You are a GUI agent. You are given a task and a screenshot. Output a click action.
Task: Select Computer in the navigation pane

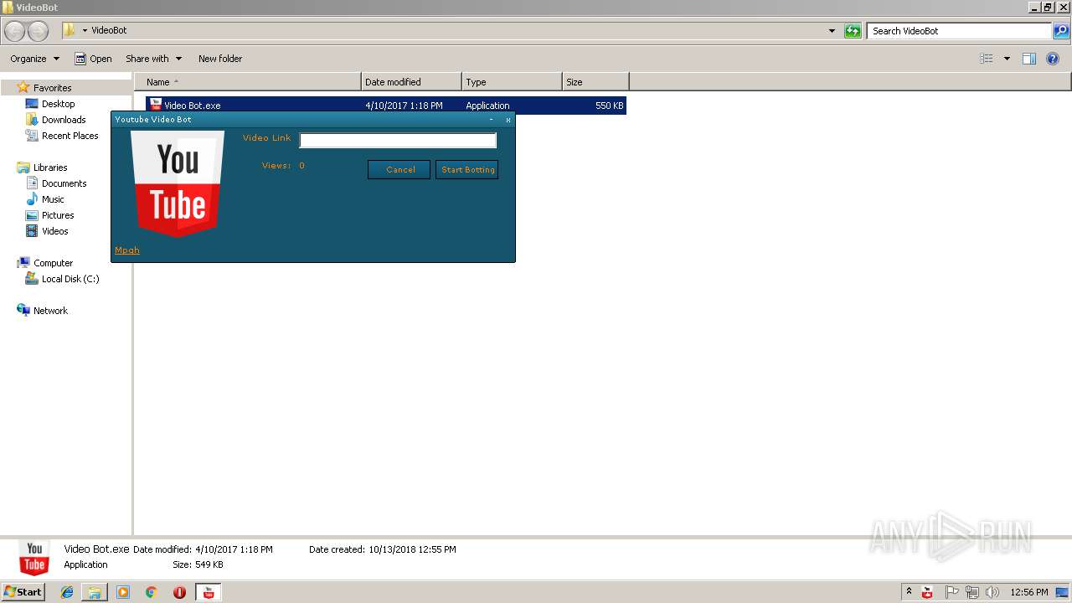pyautogui.click(x=53, y=263)
